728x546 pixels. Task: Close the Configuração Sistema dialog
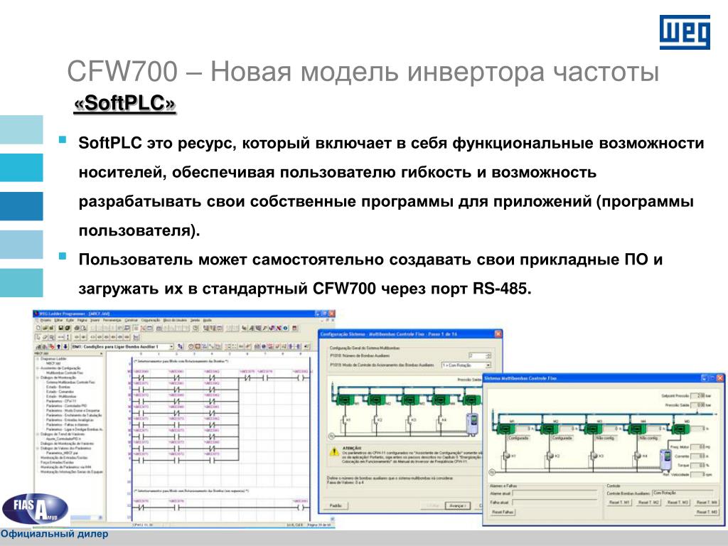[498, 334]
